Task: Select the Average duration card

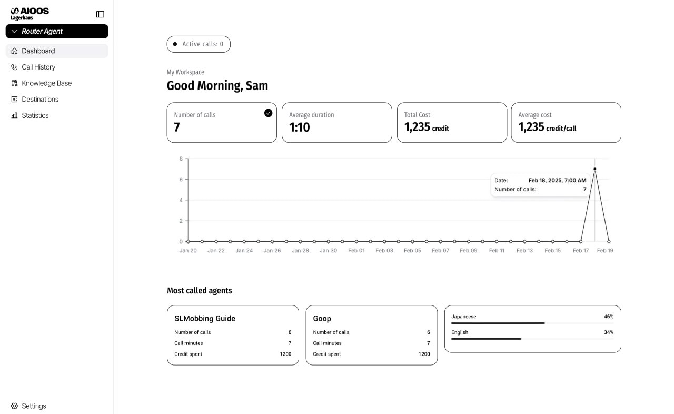Action: click(x=336, y=122)
